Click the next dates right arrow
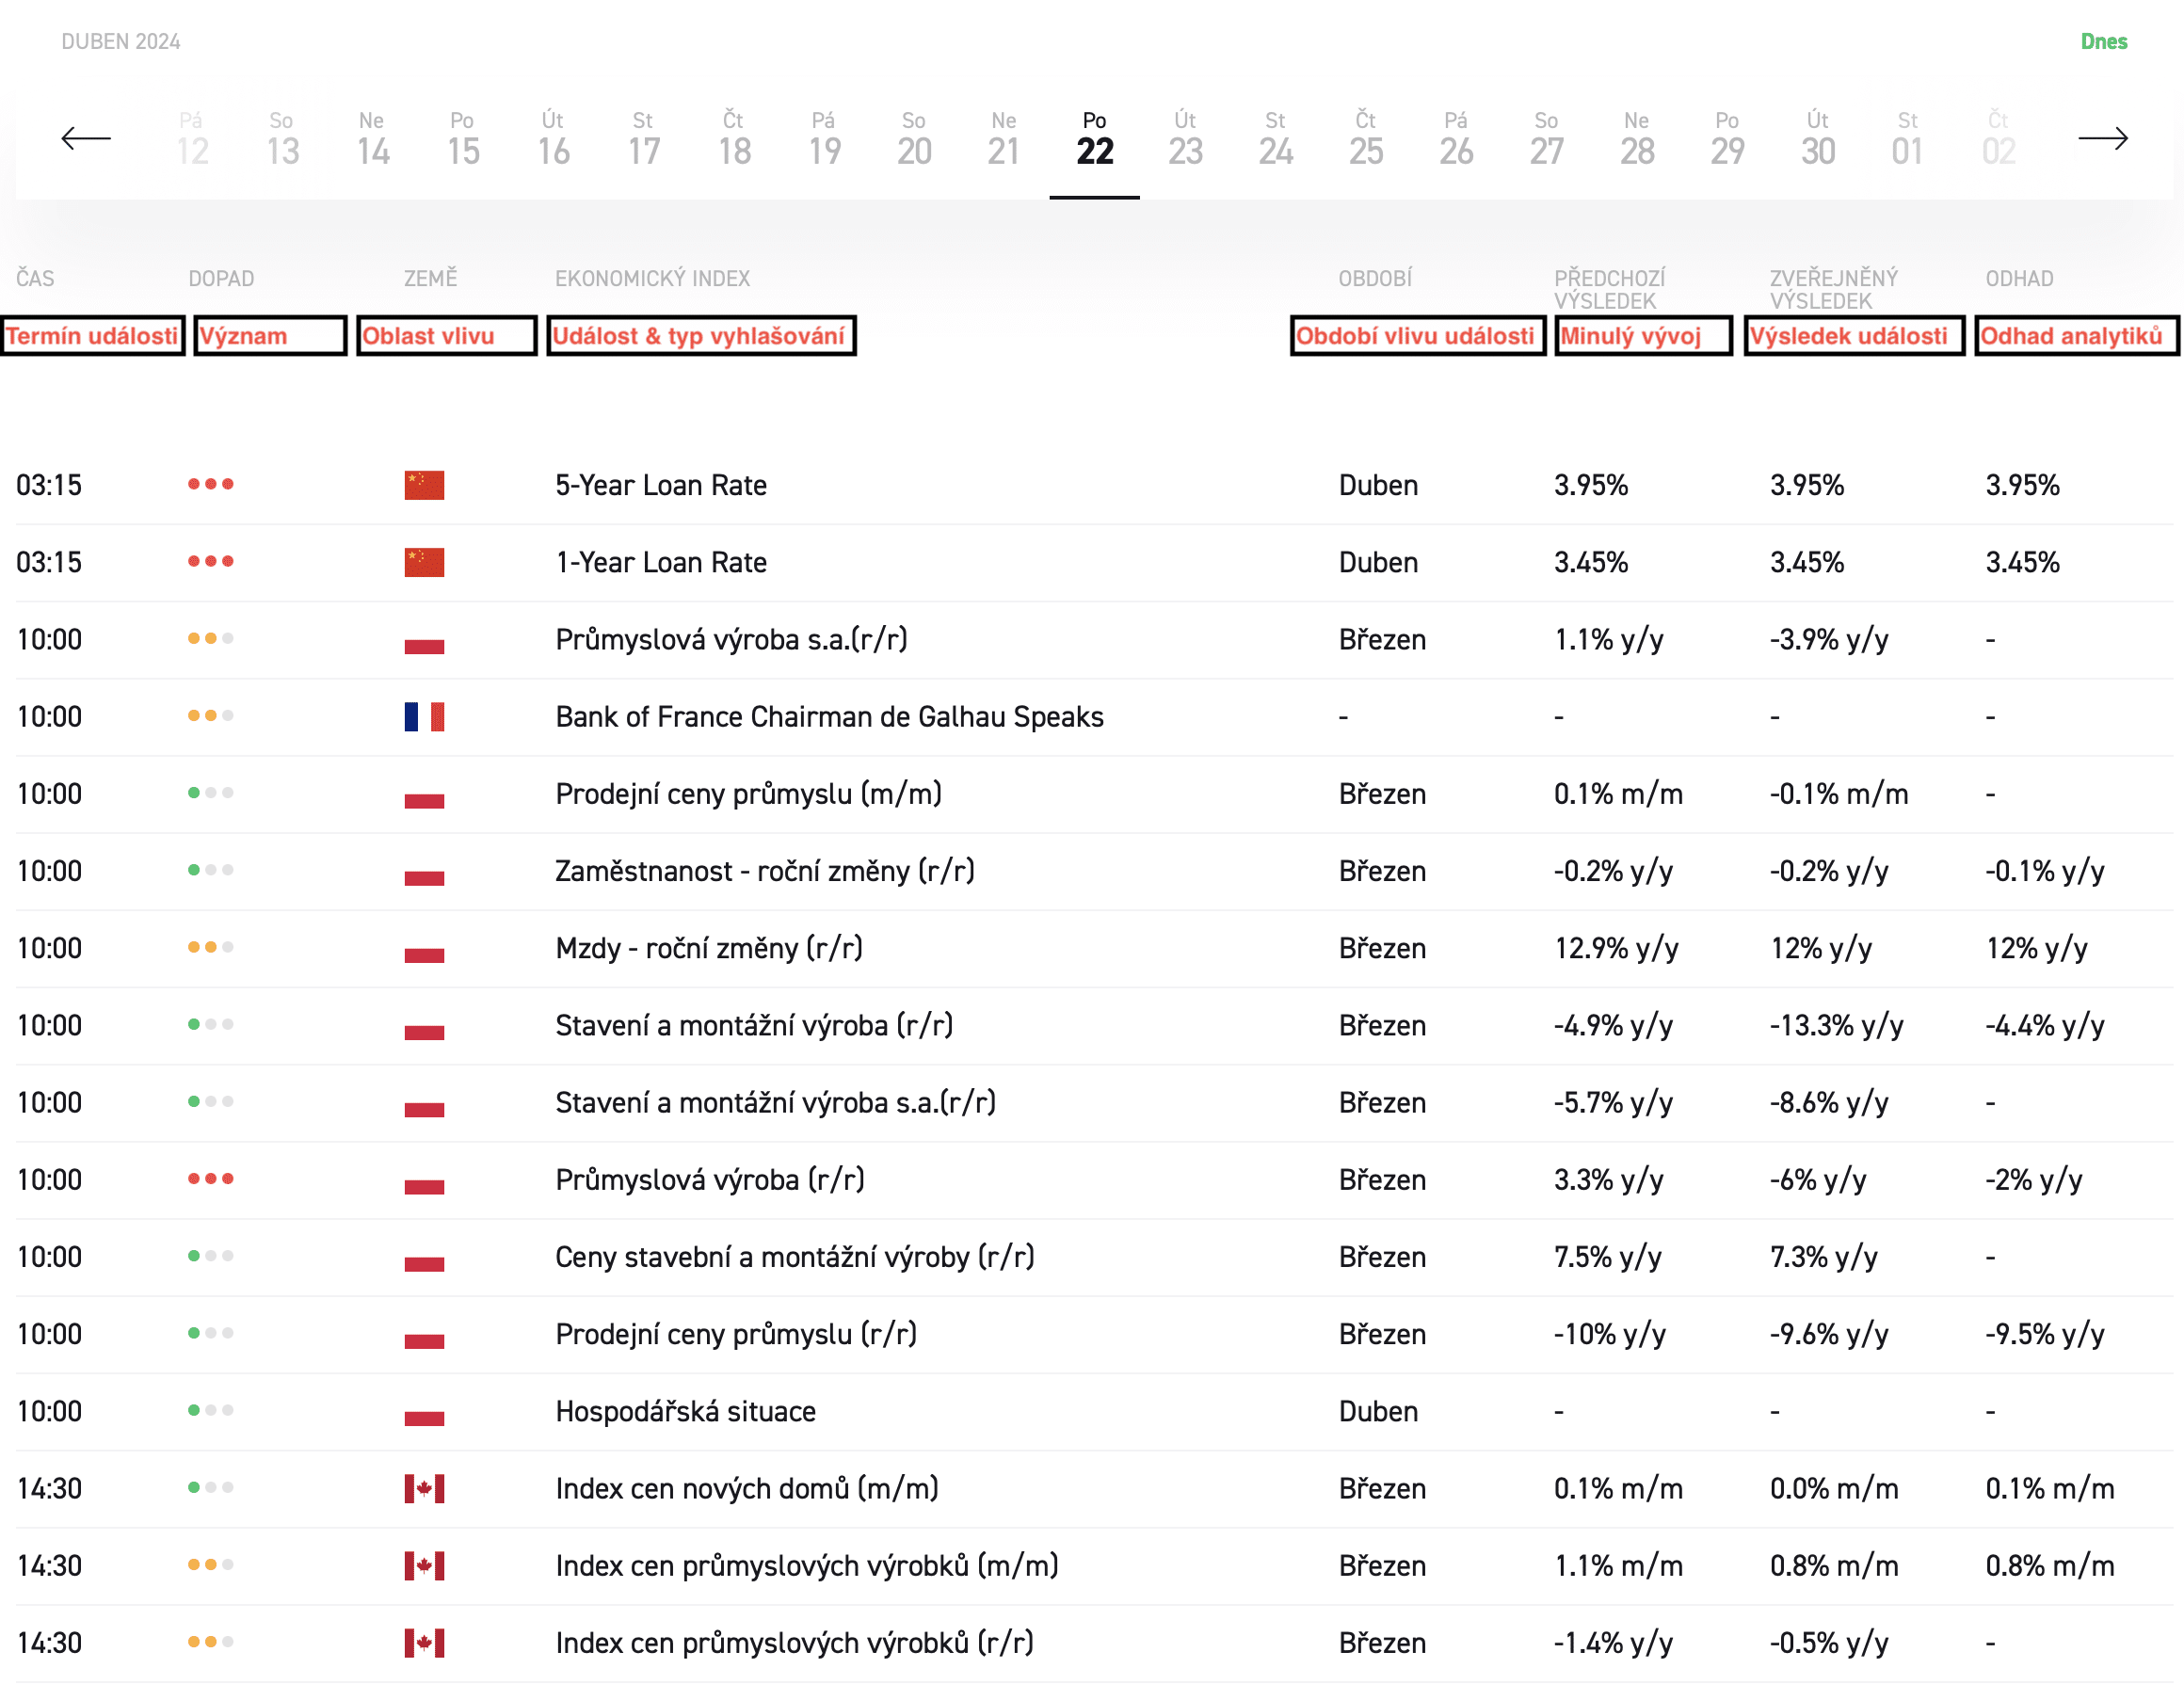The image size is (2184, 1700). click(2102, 138)
